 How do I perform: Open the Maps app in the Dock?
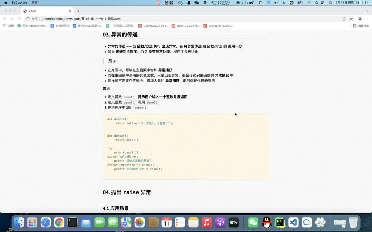[126, 223]
